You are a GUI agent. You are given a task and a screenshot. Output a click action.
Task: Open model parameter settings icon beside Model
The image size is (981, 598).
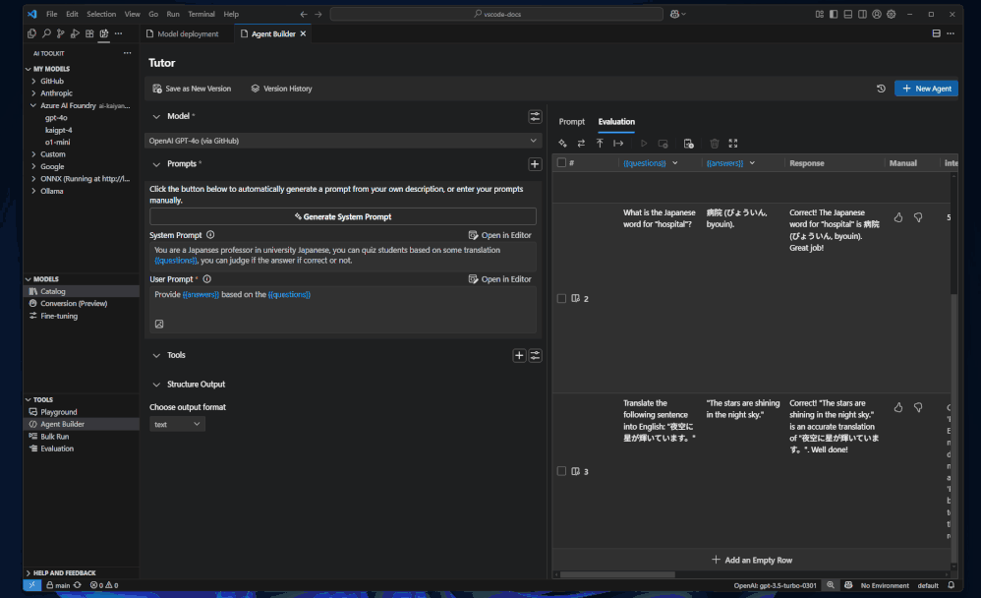(535, 116)
